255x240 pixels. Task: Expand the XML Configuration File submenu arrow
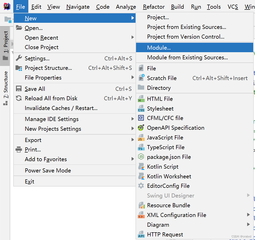(248, 215)
